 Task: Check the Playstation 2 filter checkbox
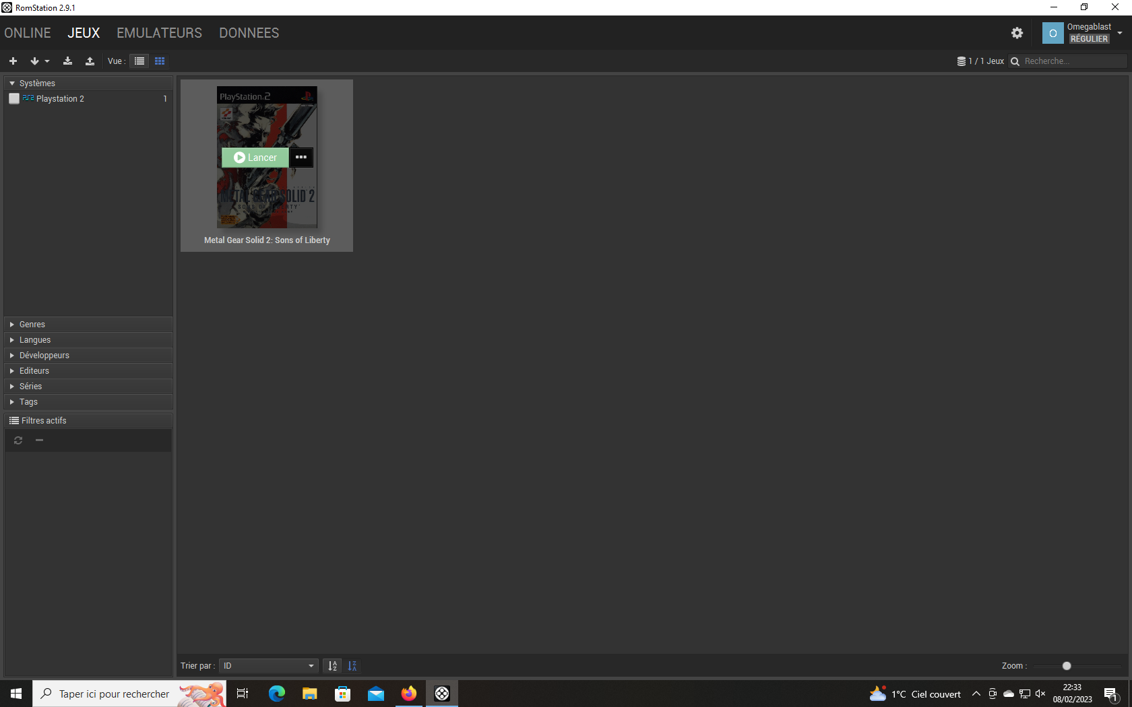click(14, 99)
